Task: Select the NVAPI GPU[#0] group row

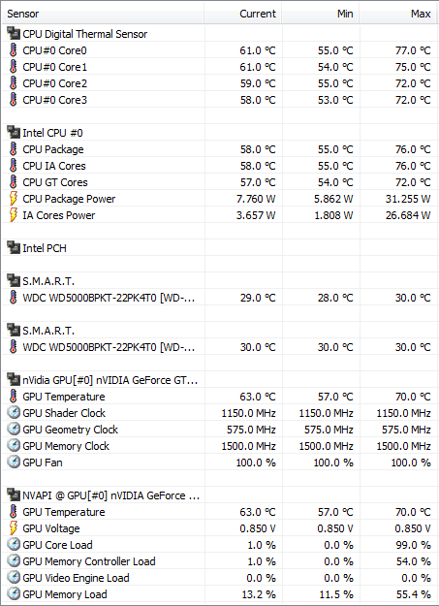Action: click(x=219, y=495)
